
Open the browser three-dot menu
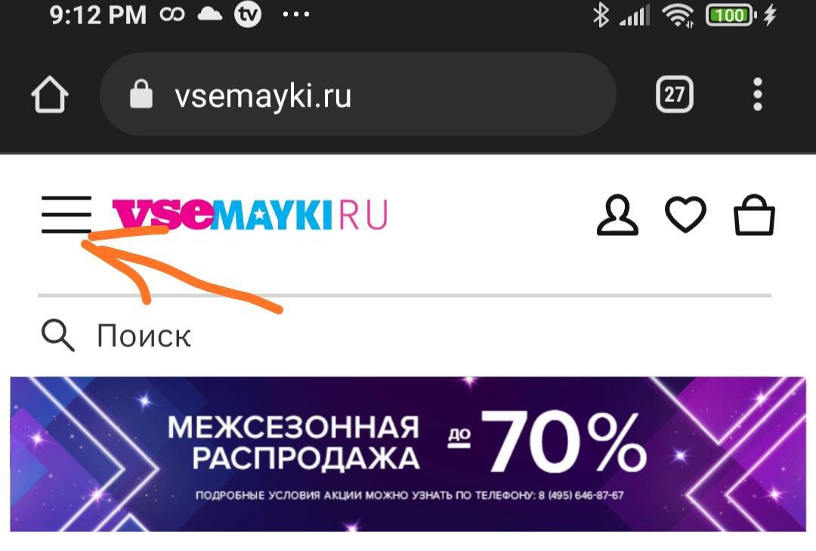(x=758, y=94)
